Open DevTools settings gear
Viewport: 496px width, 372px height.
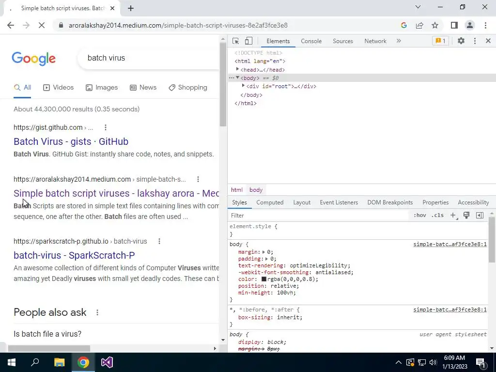pyautogui.click(x=461, y=41)
